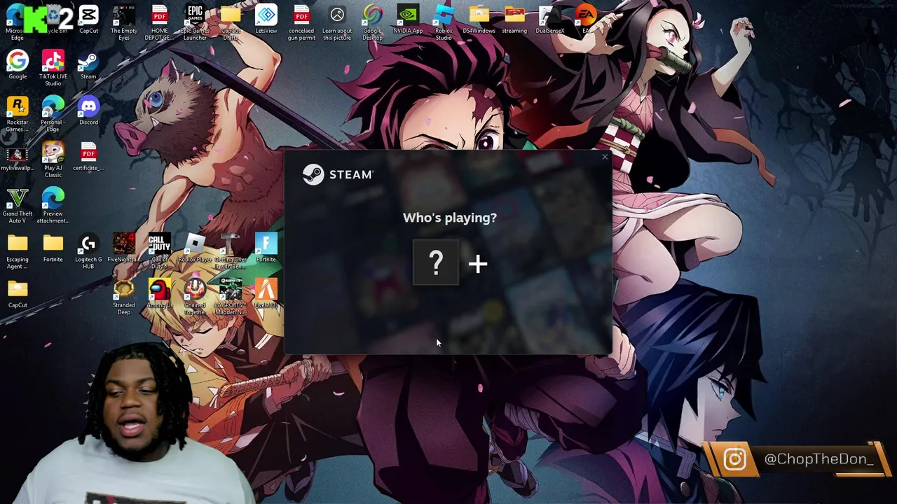Open Chained Together shortcut
Image resolution: width=897 pixels, height=504 pixels.
(195, 297)
